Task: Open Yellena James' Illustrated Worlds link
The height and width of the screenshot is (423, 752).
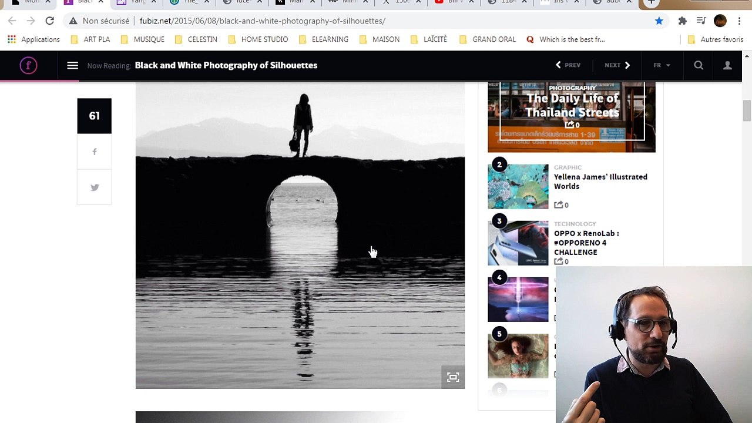Action: tap(600, 182)
